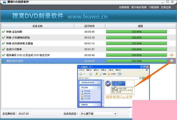Screen dimensions: 177x120
Task: Click the 搜索 magnifier in explorer toolbar
Action: (101, 74)
